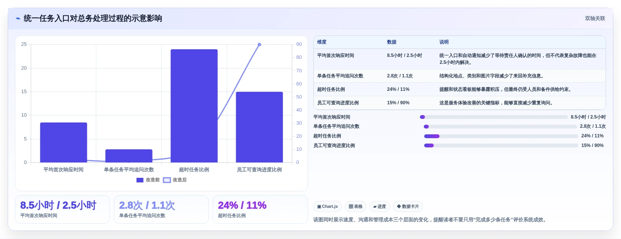Image resolution: width=621 pixels, height=239 pixels.
Task: Click the 说明 column header
Action: tap(444, 42)
